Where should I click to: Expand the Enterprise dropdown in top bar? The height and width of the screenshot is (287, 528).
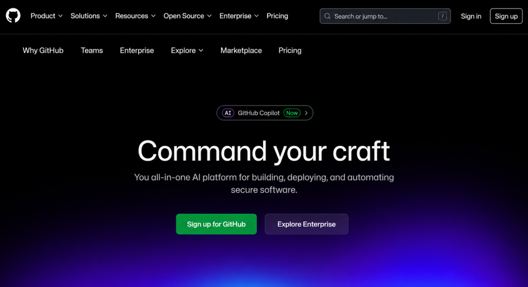tap(239, 16)
